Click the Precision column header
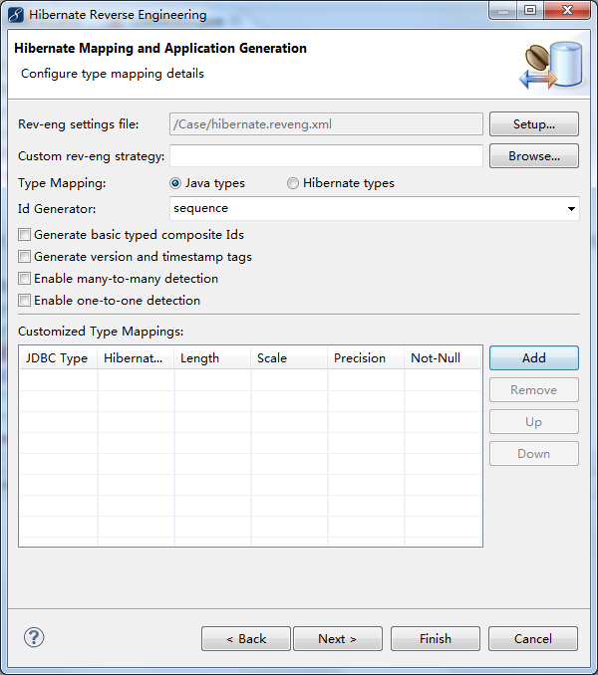The height and width of the screenshot is (675, 598). tap(366, 357)
